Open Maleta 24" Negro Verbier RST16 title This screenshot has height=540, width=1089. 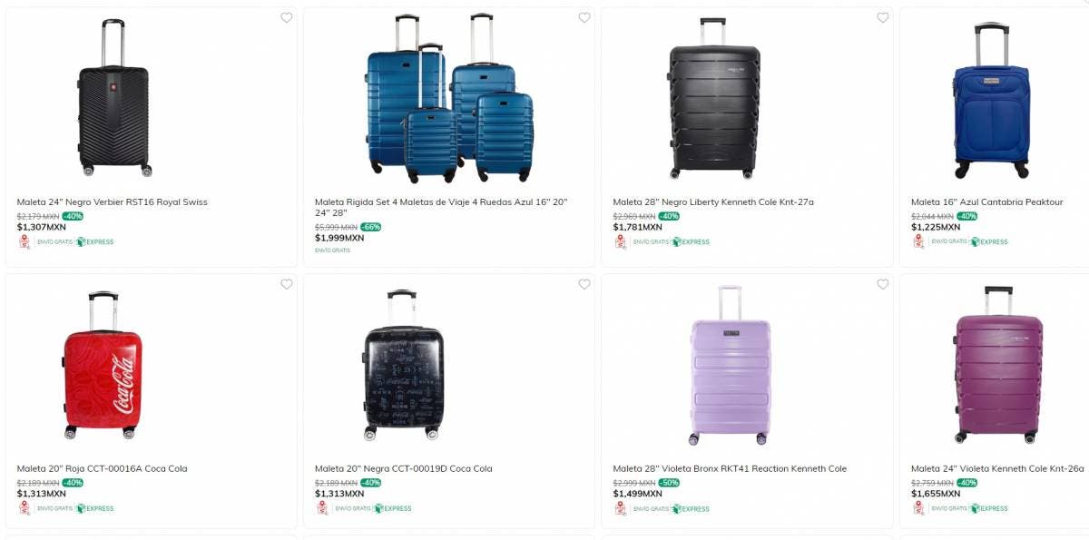113,202
